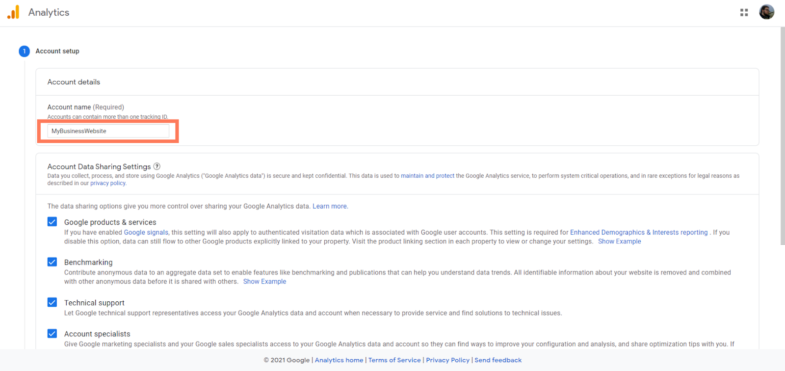This screenshot has width=785, height=371.
Task: Open the privacy policy link in description
Action: point(108,184)
